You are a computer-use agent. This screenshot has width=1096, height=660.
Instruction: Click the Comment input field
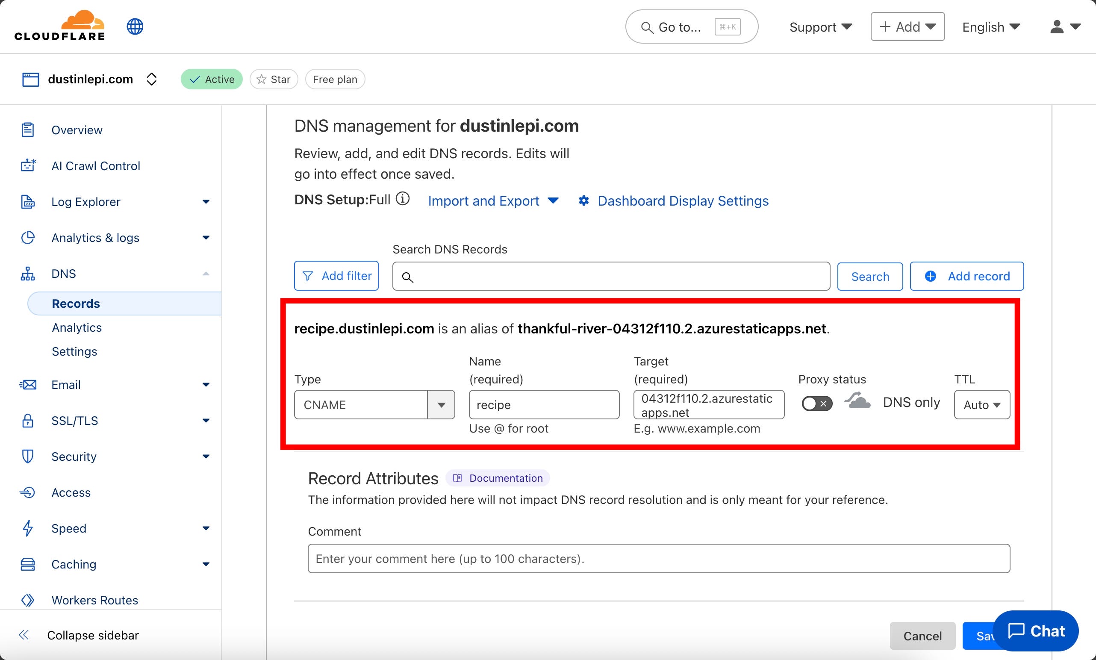pyautogui.click(x=658, y=559)
